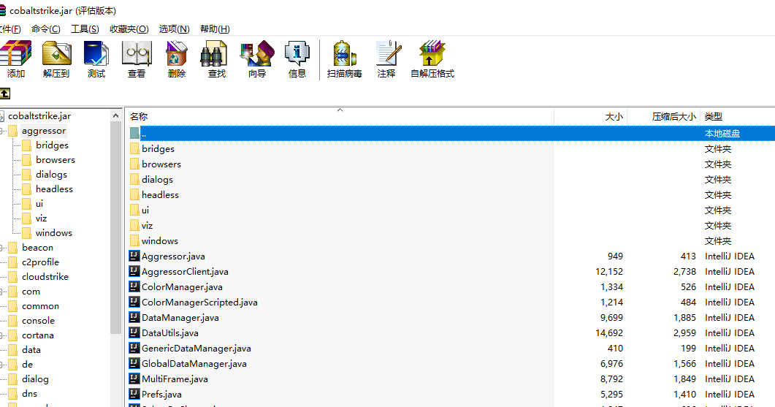Click the file icon of GlobalDataManager.java
The width and height of the screenshot is (775, 407).
[134, 363]
